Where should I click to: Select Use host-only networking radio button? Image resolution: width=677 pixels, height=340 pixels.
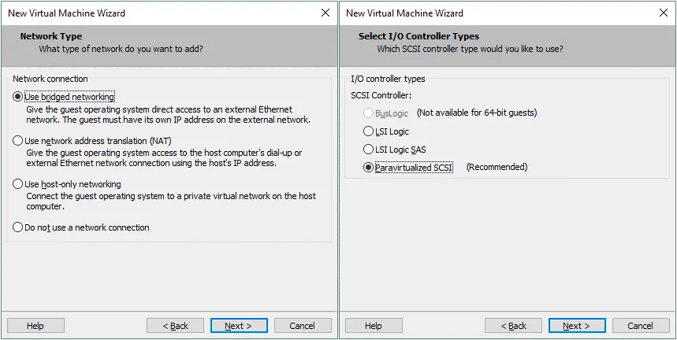click(x=19, y=183)
